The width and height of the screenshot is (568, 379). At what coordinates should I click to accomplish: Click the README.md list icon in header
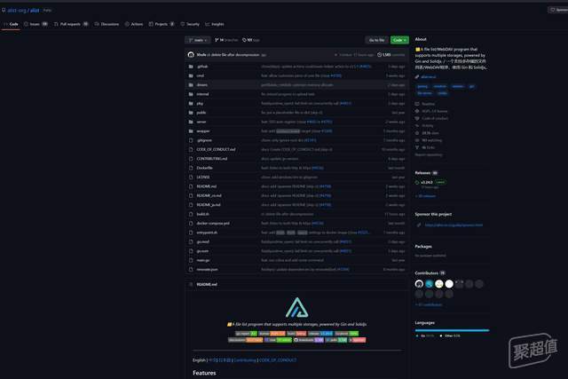pos(191,284)
